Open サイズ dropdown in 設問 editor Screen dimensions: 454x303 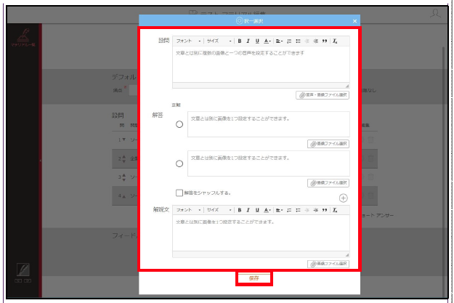coord(219,41)
